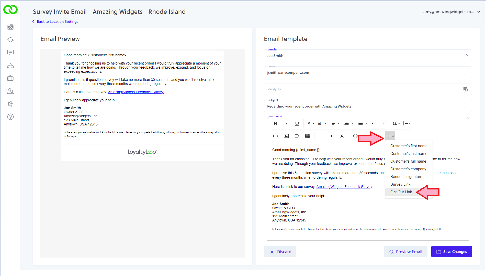This screenshot has width=486, height=276.
Task: Toggle underline formatting in the editor
Action: tap(297, 123)
